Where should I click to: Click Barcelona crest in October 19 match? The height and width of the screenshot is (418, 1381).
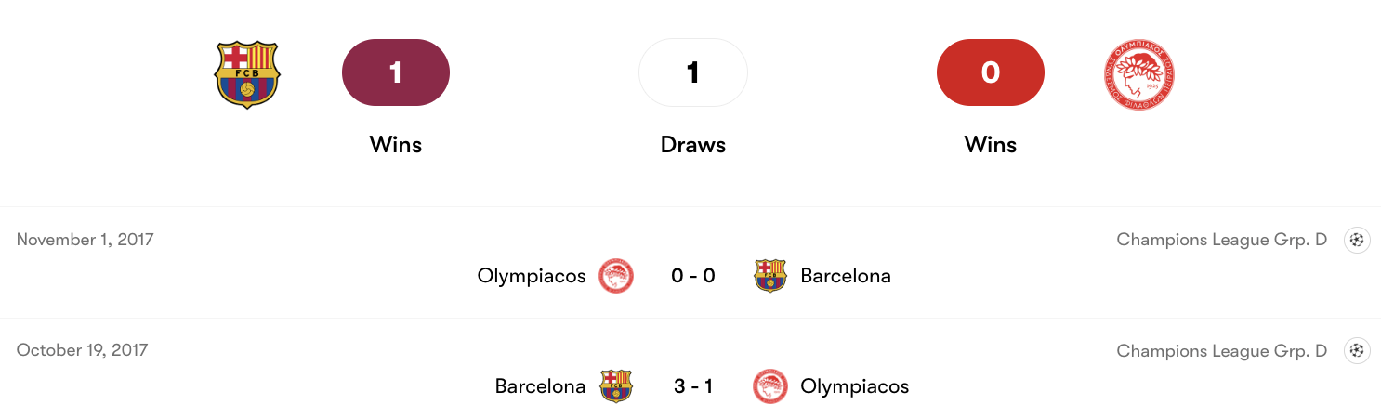(616, 386)
